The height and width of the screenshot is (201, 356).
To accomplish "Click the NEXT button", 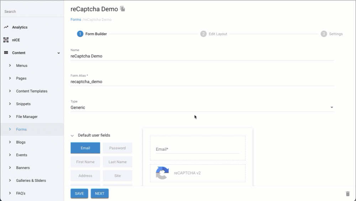I will (x=100, y=194).
